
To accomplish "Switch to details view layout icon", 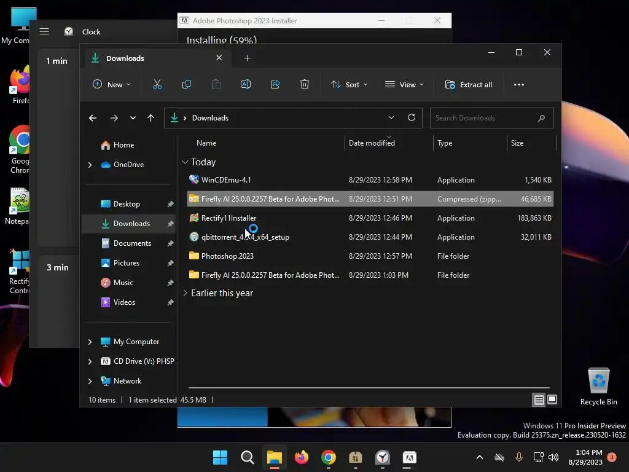I will (539, 399).
